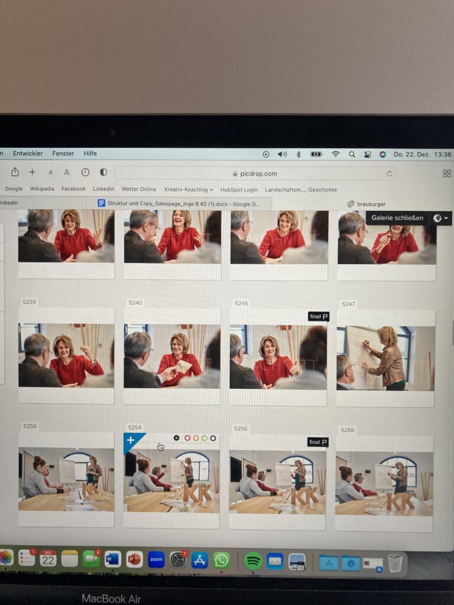Mark photo 5254 with red color
454x605 pixels.
[187, 438]
